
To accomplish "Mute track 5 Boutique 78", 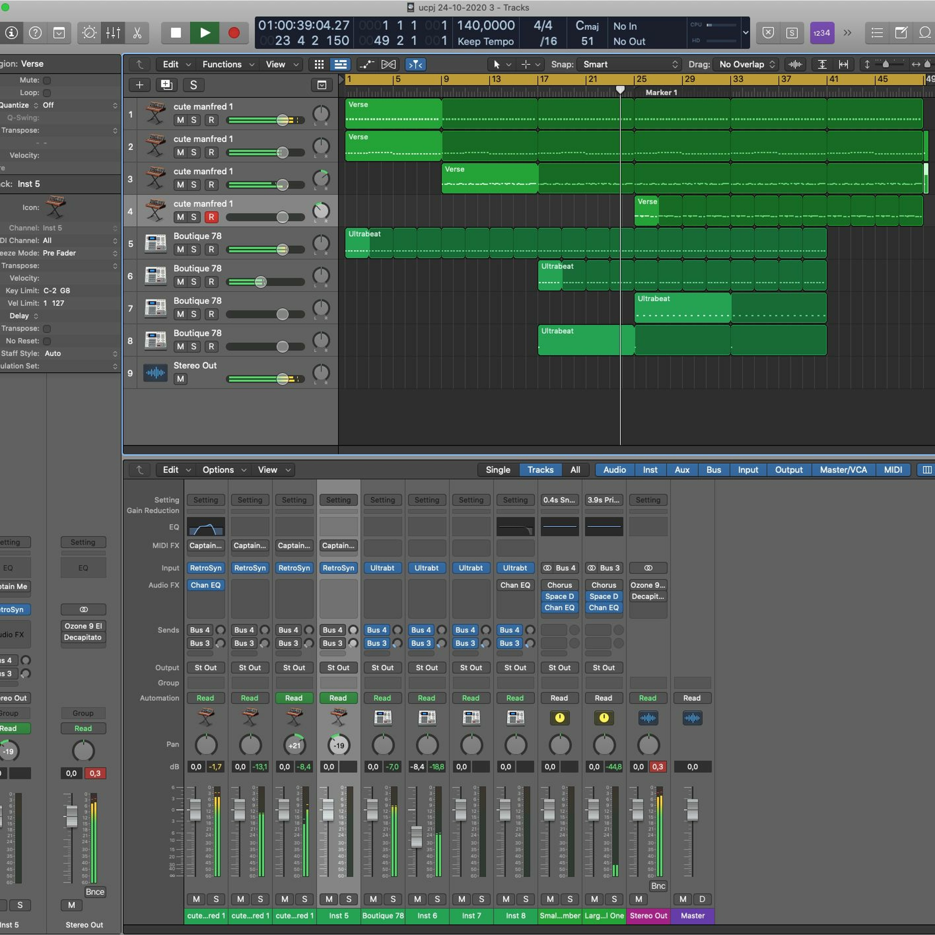I will [x=180, y=250].
